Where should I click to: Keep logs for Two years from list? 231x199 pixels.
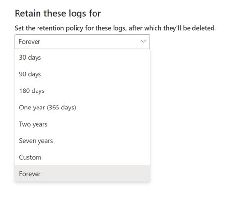pos(82,124)
